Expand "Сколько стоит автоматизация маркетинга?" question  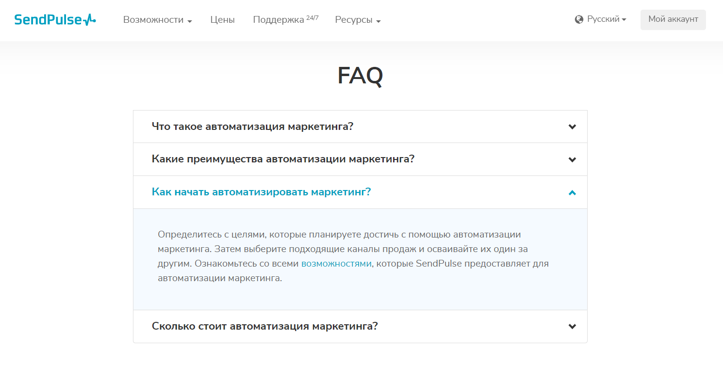(360, 326)
